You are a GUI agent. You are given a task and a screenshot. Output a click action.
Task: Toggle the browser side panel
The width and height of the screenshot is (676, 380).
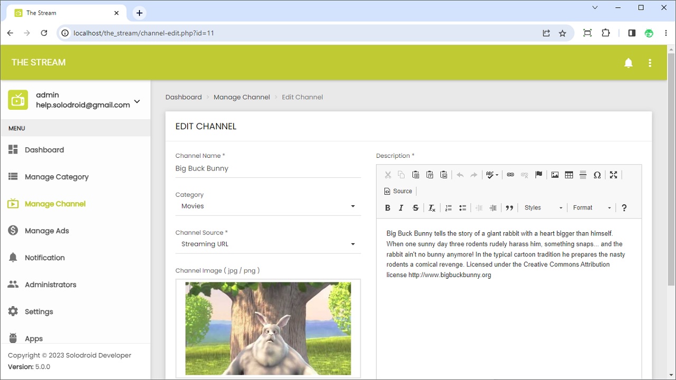pyautogui.click(x=632, y=33)
